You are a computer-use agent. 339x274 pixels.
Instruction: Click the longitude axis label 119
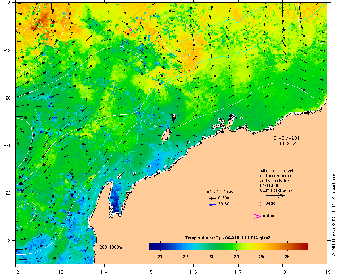(327, 272)
